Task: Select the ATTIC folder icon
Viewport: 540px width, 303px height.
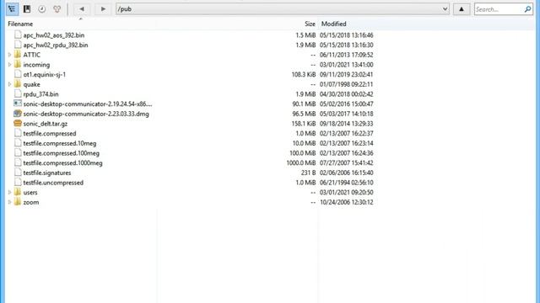Action: [x=18, y=55]
